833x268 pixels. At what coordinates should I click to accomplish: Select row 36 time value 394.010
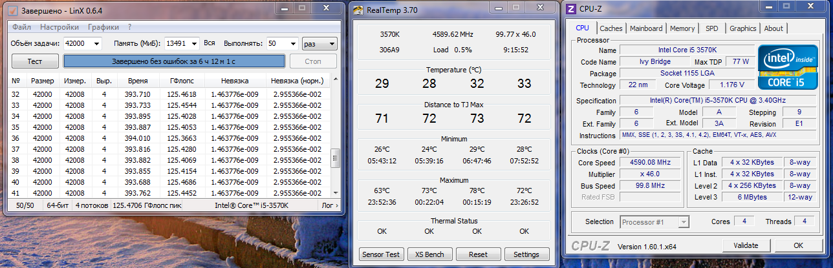137,138
